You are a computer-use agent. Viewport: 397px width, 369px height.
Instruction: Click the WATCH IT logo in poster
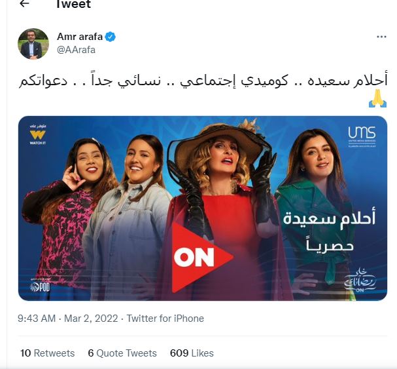click(37, 134)
